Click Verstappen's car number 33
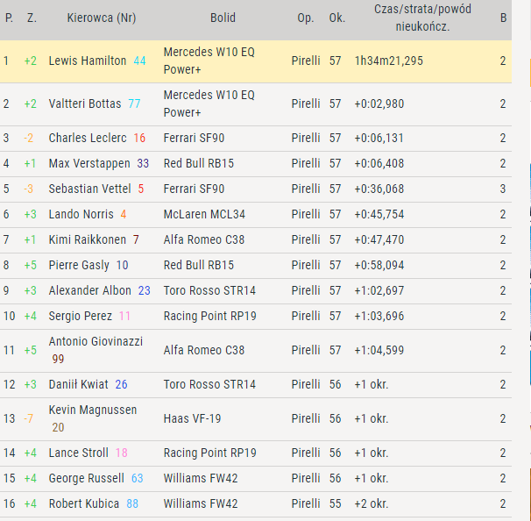This screenshot has height=521, width=531. pyautogui.click(x=143, y=163)
